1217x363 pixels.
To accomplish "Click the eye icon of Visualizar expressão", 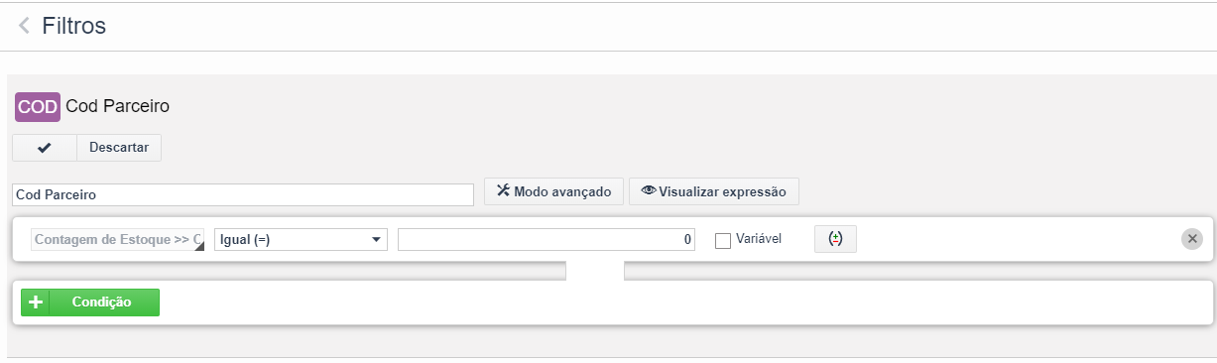I will (x=649, y=190).
